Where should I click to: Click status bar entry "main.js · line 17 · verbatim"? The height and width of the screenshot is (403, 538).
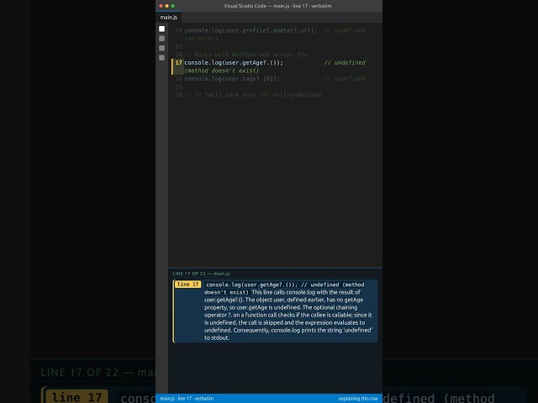pos(187,399)
